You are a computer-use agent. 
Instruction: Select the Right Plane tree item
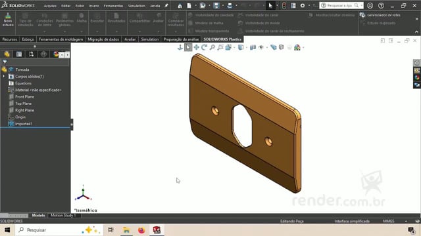click(24, 110)
